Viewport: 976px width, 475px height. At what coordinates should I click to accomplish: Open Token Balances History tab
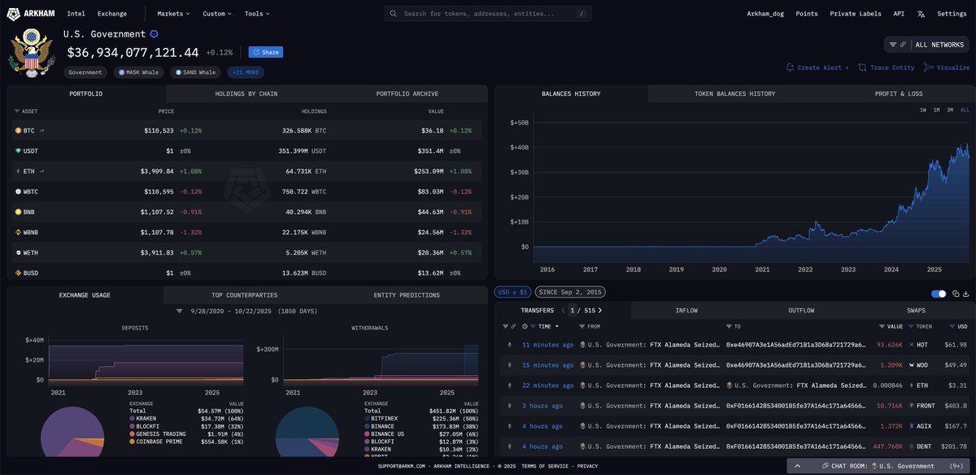[x=734, y=94]
